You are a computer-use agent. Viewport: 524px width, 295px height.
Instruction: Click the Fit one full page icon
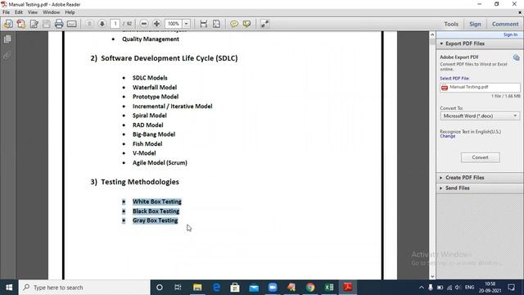[216, 24]
